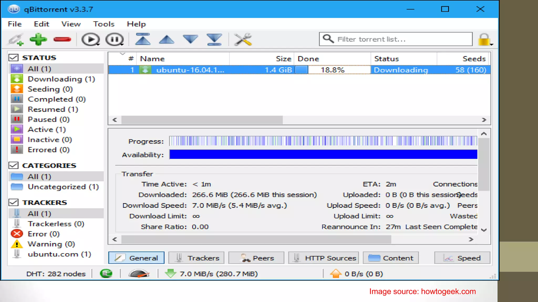Sort torrents by Size column

click(x=262, y=59)
